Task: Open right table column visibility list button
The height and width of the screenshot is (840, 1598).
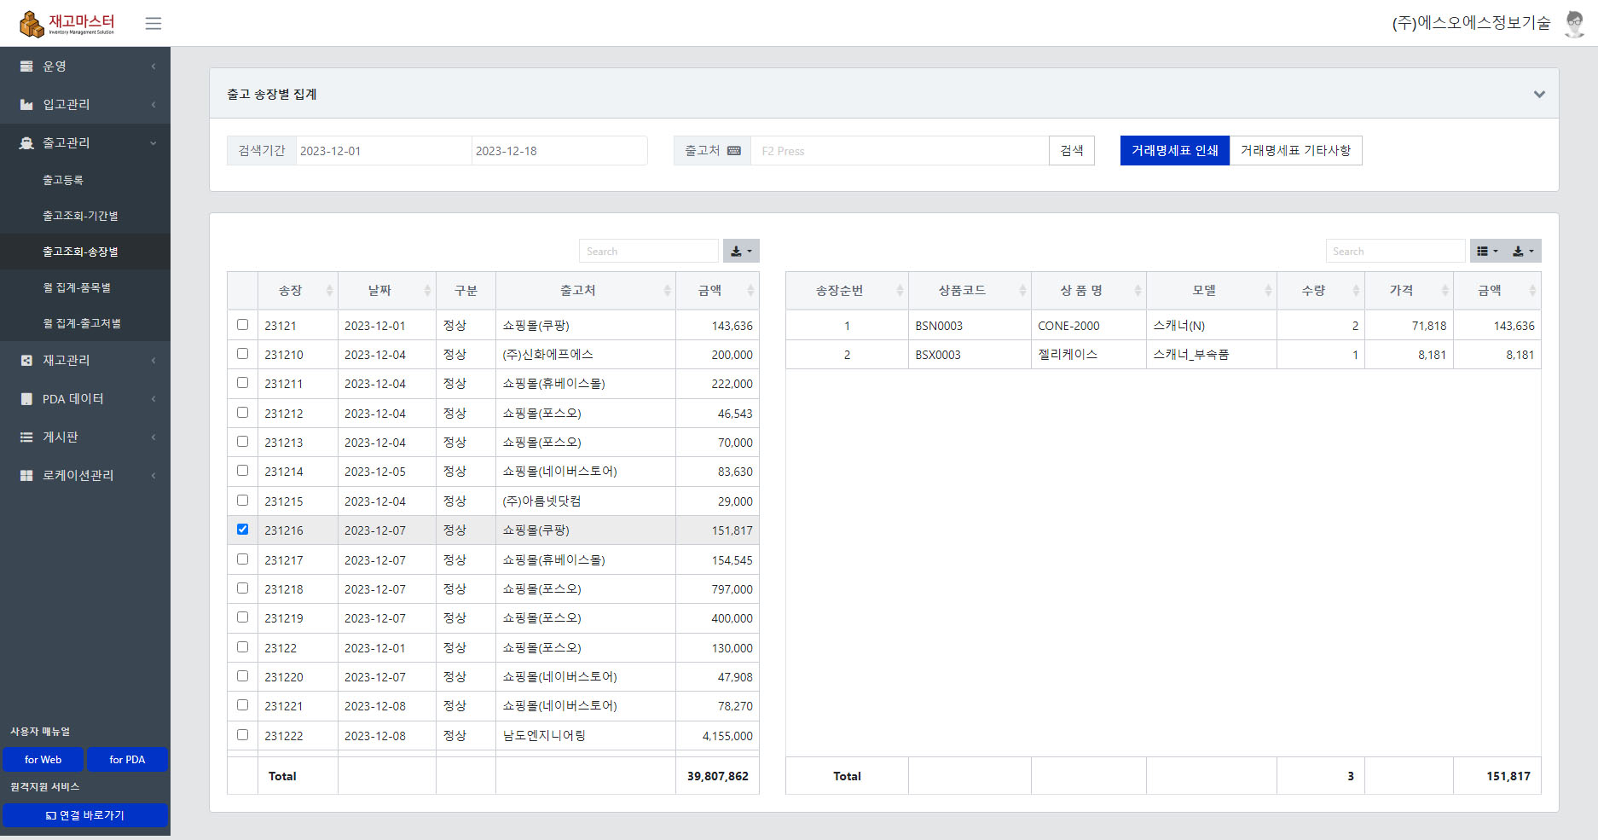Action: pos(1487,251)
